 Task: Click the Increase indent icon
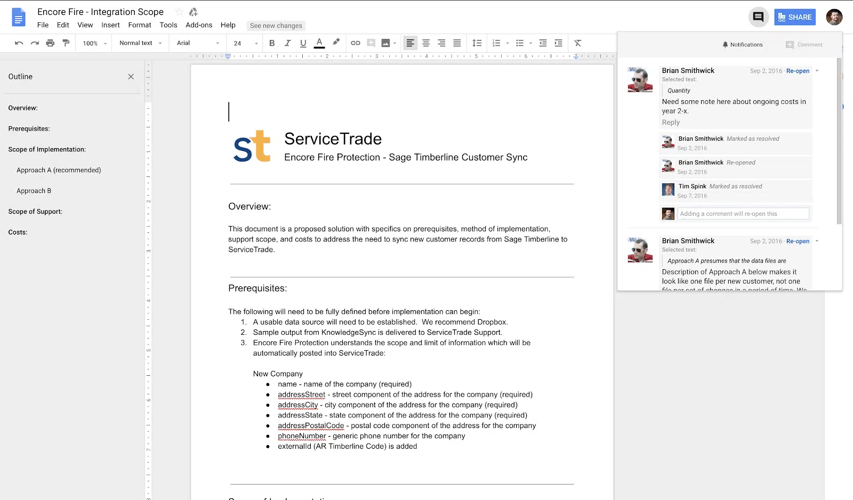tap(558, 43)
